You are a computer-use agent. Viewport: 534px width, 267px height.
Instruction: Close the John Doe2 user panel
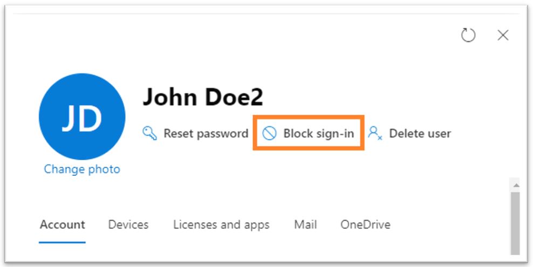point(503,35)
